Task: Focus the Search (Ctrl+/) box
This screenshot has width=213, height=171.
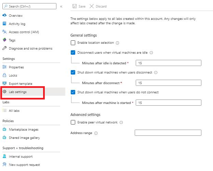Action: pyautogui.click(x=29, y=6)
